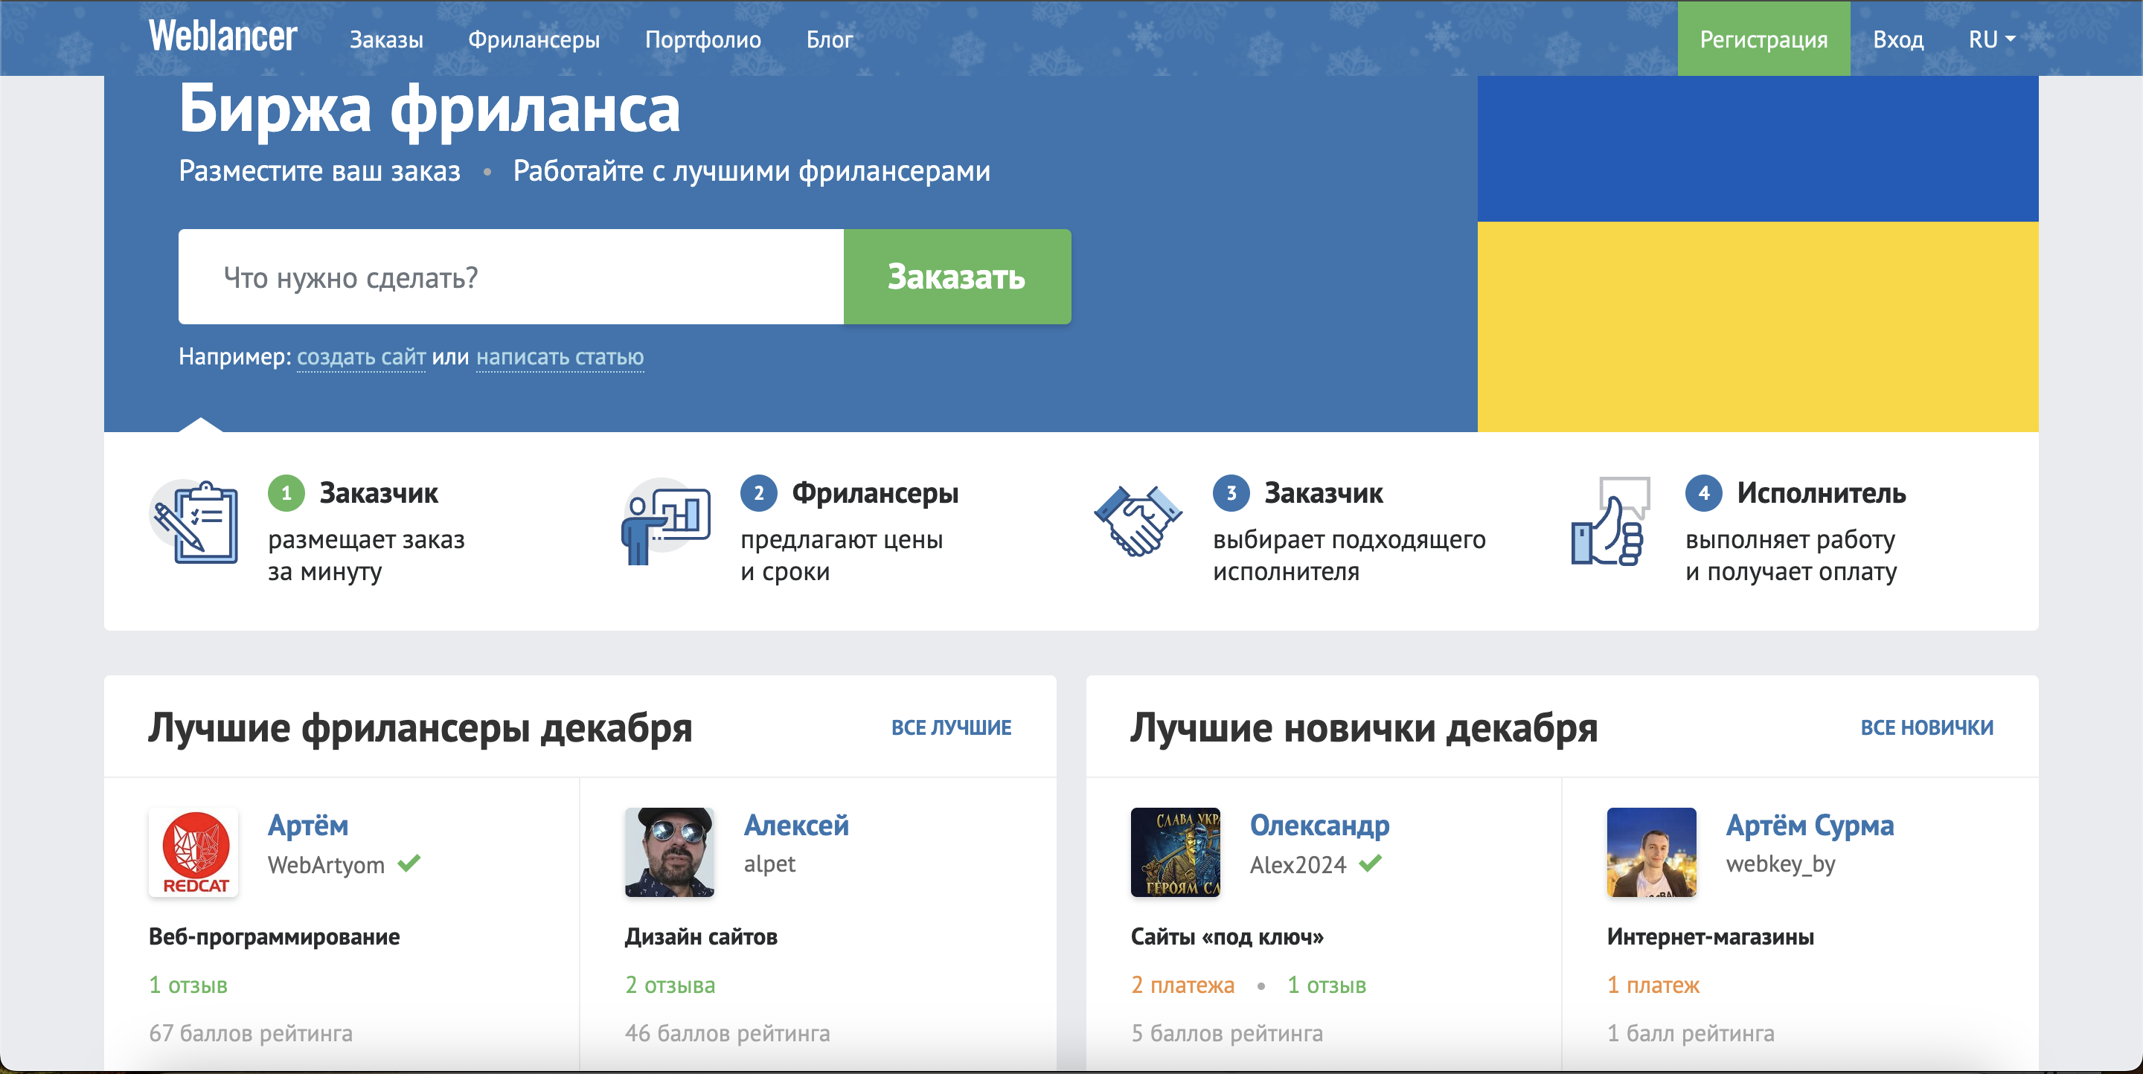2143x1074 pixels.
Task: Open Артём Сурма's profile photo
Action: (x=1650, y=852)
